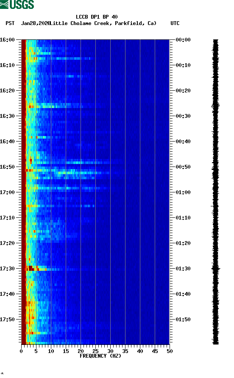Click the 00:30 UTC time label
This screenshot has height=378, width=234.
[183, 116]
